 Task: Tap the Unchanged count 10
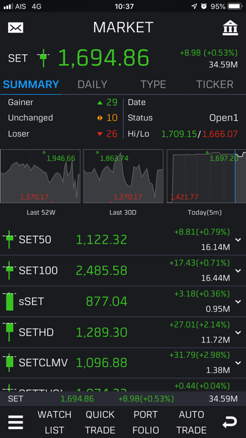pyautogui.click(x=112, y=118)
